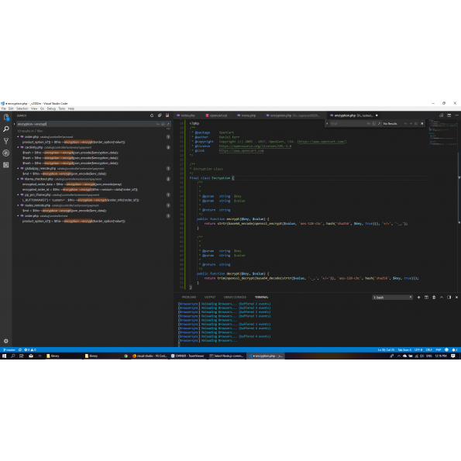Viewport: 461px width, 461px height.
Task: Open the first $hash match under cardinity.php
Action: coord(71,153)
